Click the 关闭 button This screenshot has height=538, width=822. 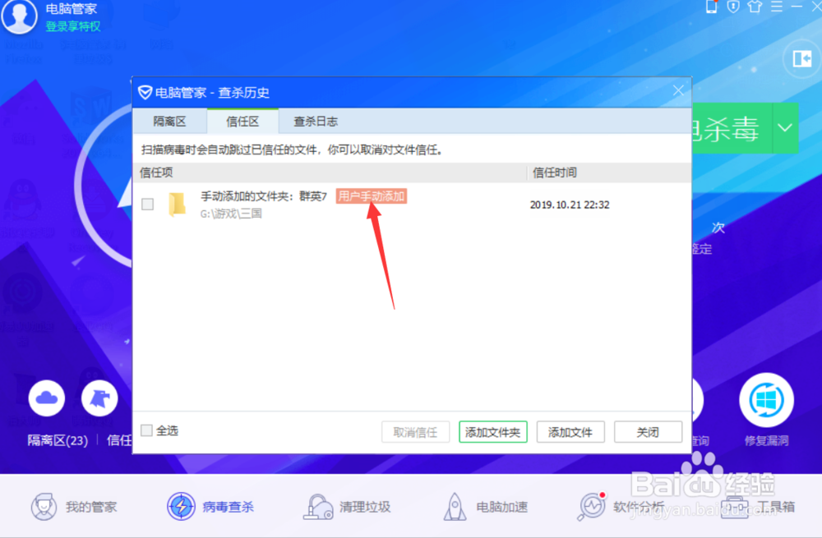tap(648, 432)
